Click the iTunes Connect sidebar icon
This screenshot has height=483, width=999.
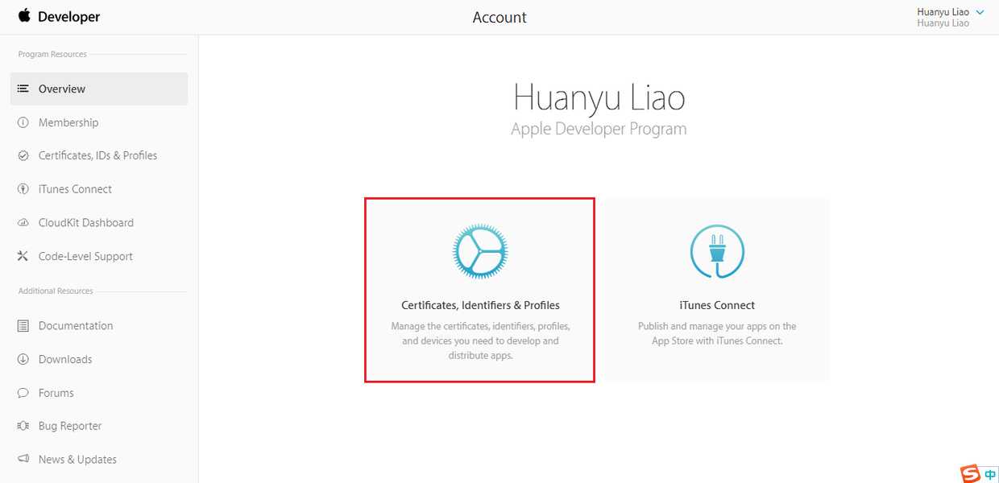click(23, 189)
